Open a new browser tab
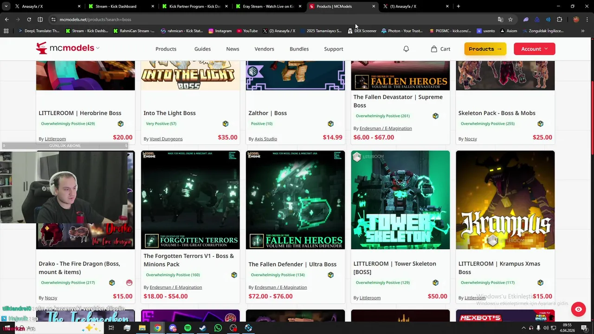 458,6
